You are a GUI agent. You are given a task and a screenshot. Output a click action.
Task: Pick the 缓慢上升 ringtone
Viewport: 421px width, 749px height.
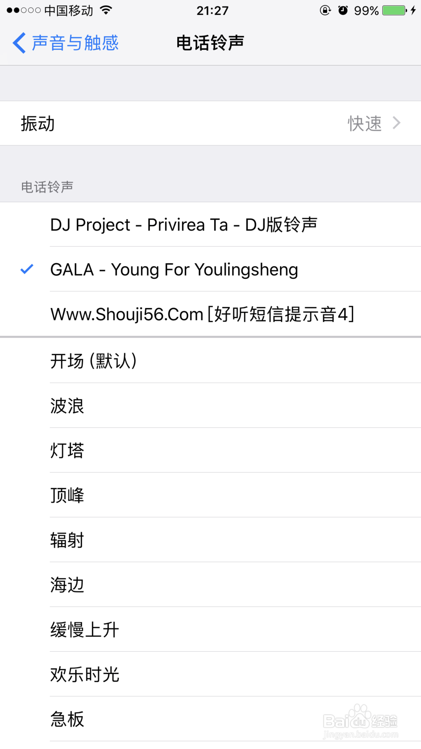[x=85, y=630]
